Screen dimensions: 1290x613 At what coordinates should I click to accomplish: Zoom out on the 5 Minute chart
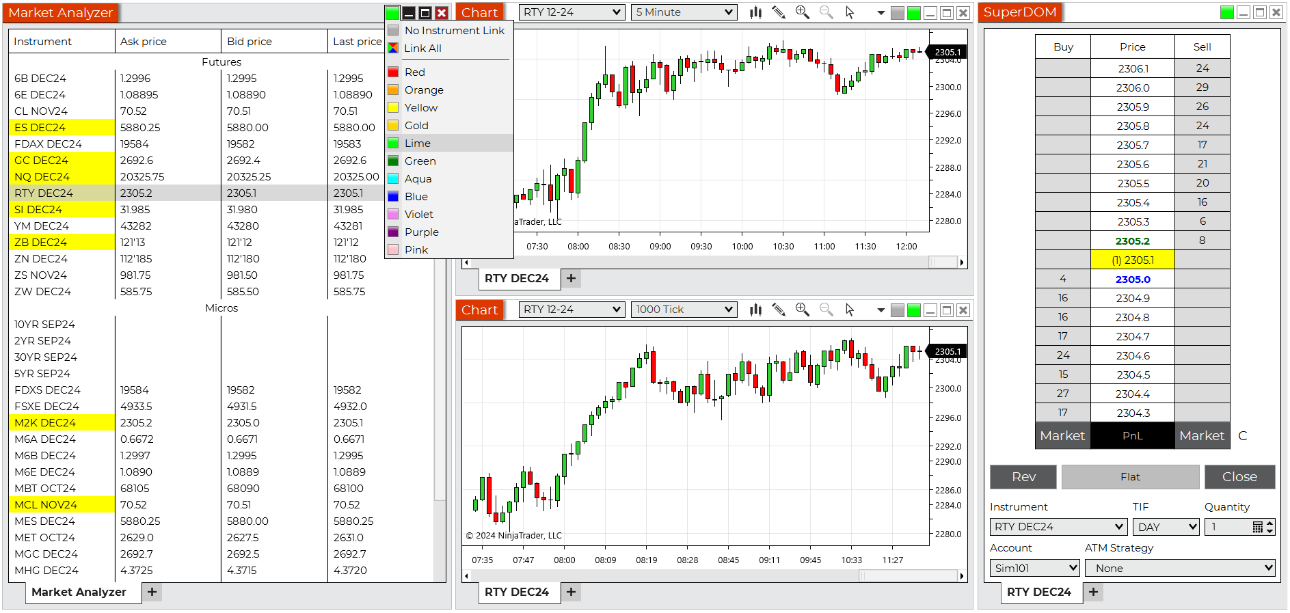[827, 12]
